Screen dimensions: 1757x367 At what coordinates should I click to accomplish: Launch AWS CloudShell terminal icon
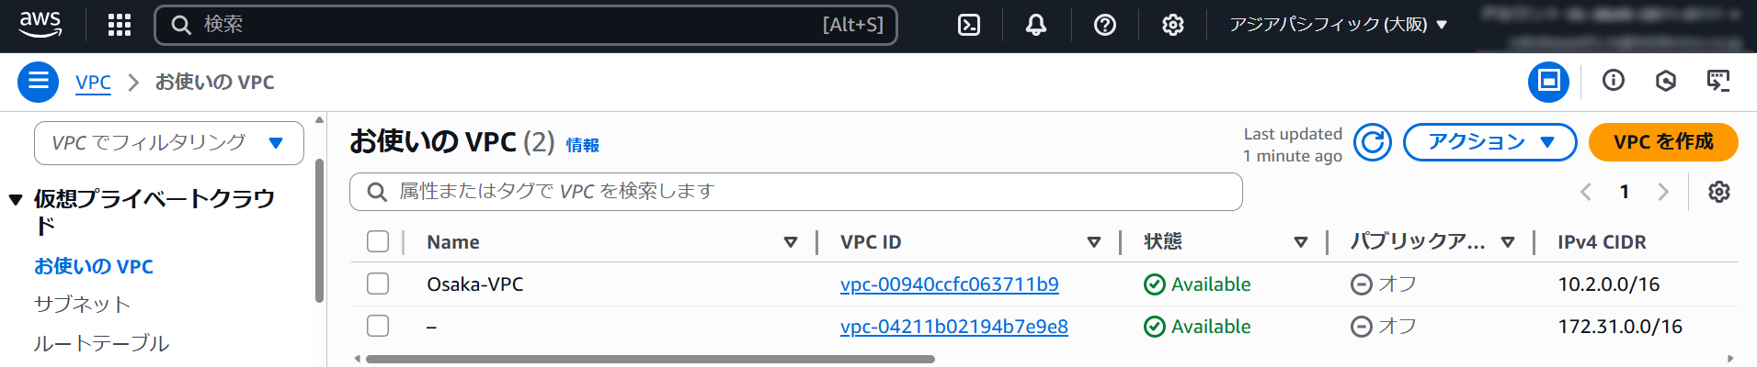(969, 25)
